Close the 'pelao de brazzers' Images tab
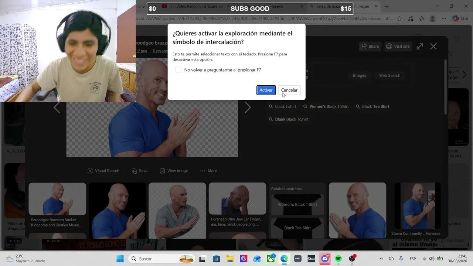Screen dimensions: 473x266 coord(376,6)
